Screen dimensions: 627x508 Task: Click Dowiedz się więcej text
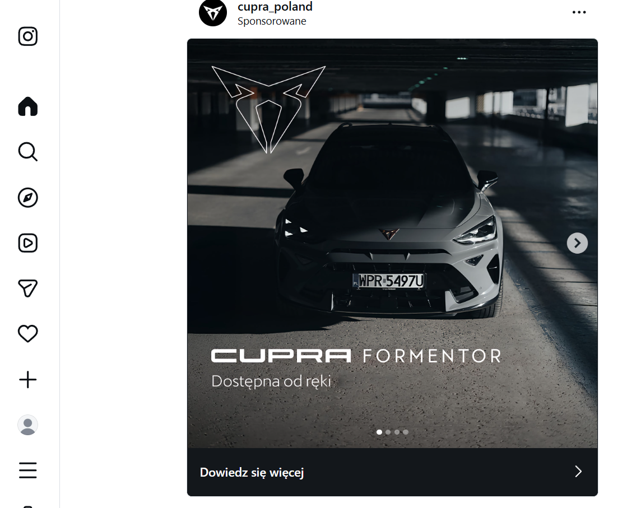[x=252, y=472]
